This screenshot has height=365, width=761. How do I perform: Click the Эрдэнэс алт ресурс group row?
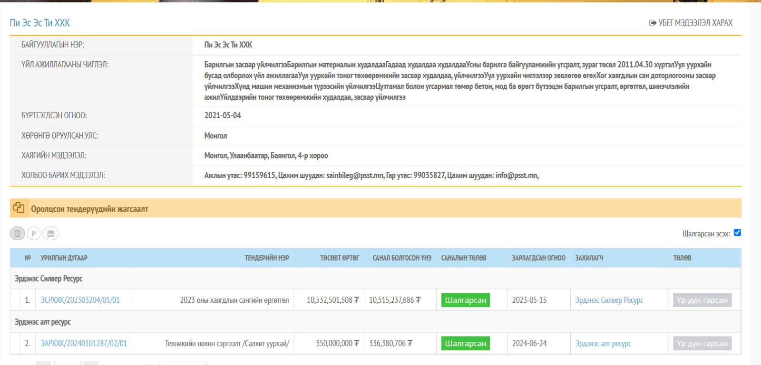pyautogui.click(x=375, y=322)
